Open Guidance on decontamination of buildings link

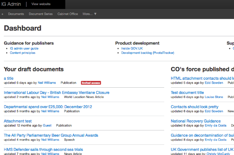(x=202, y=135)
